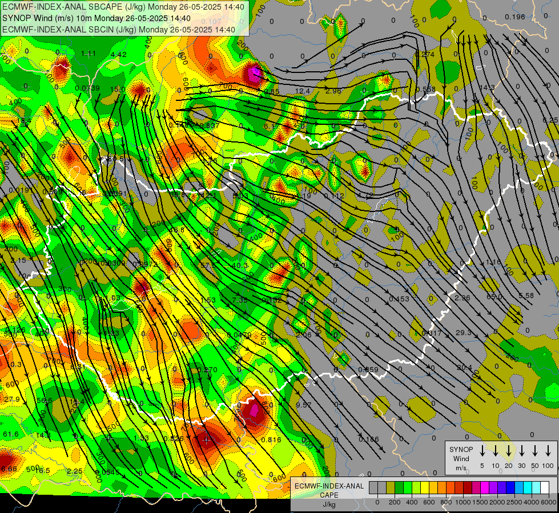
Task: Click the station value '16.5' on the map
Action: (x=42, y=471)
